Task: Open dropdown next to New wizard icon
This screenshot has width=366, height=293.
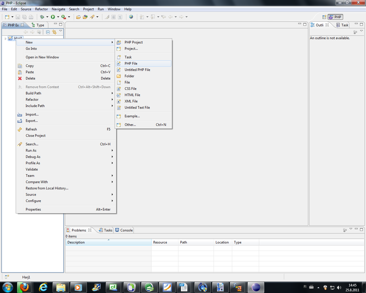Action: tap(12, 17)
